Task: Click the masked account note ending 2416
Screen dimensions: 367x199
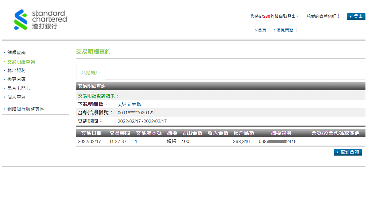Action: point(278,142)
